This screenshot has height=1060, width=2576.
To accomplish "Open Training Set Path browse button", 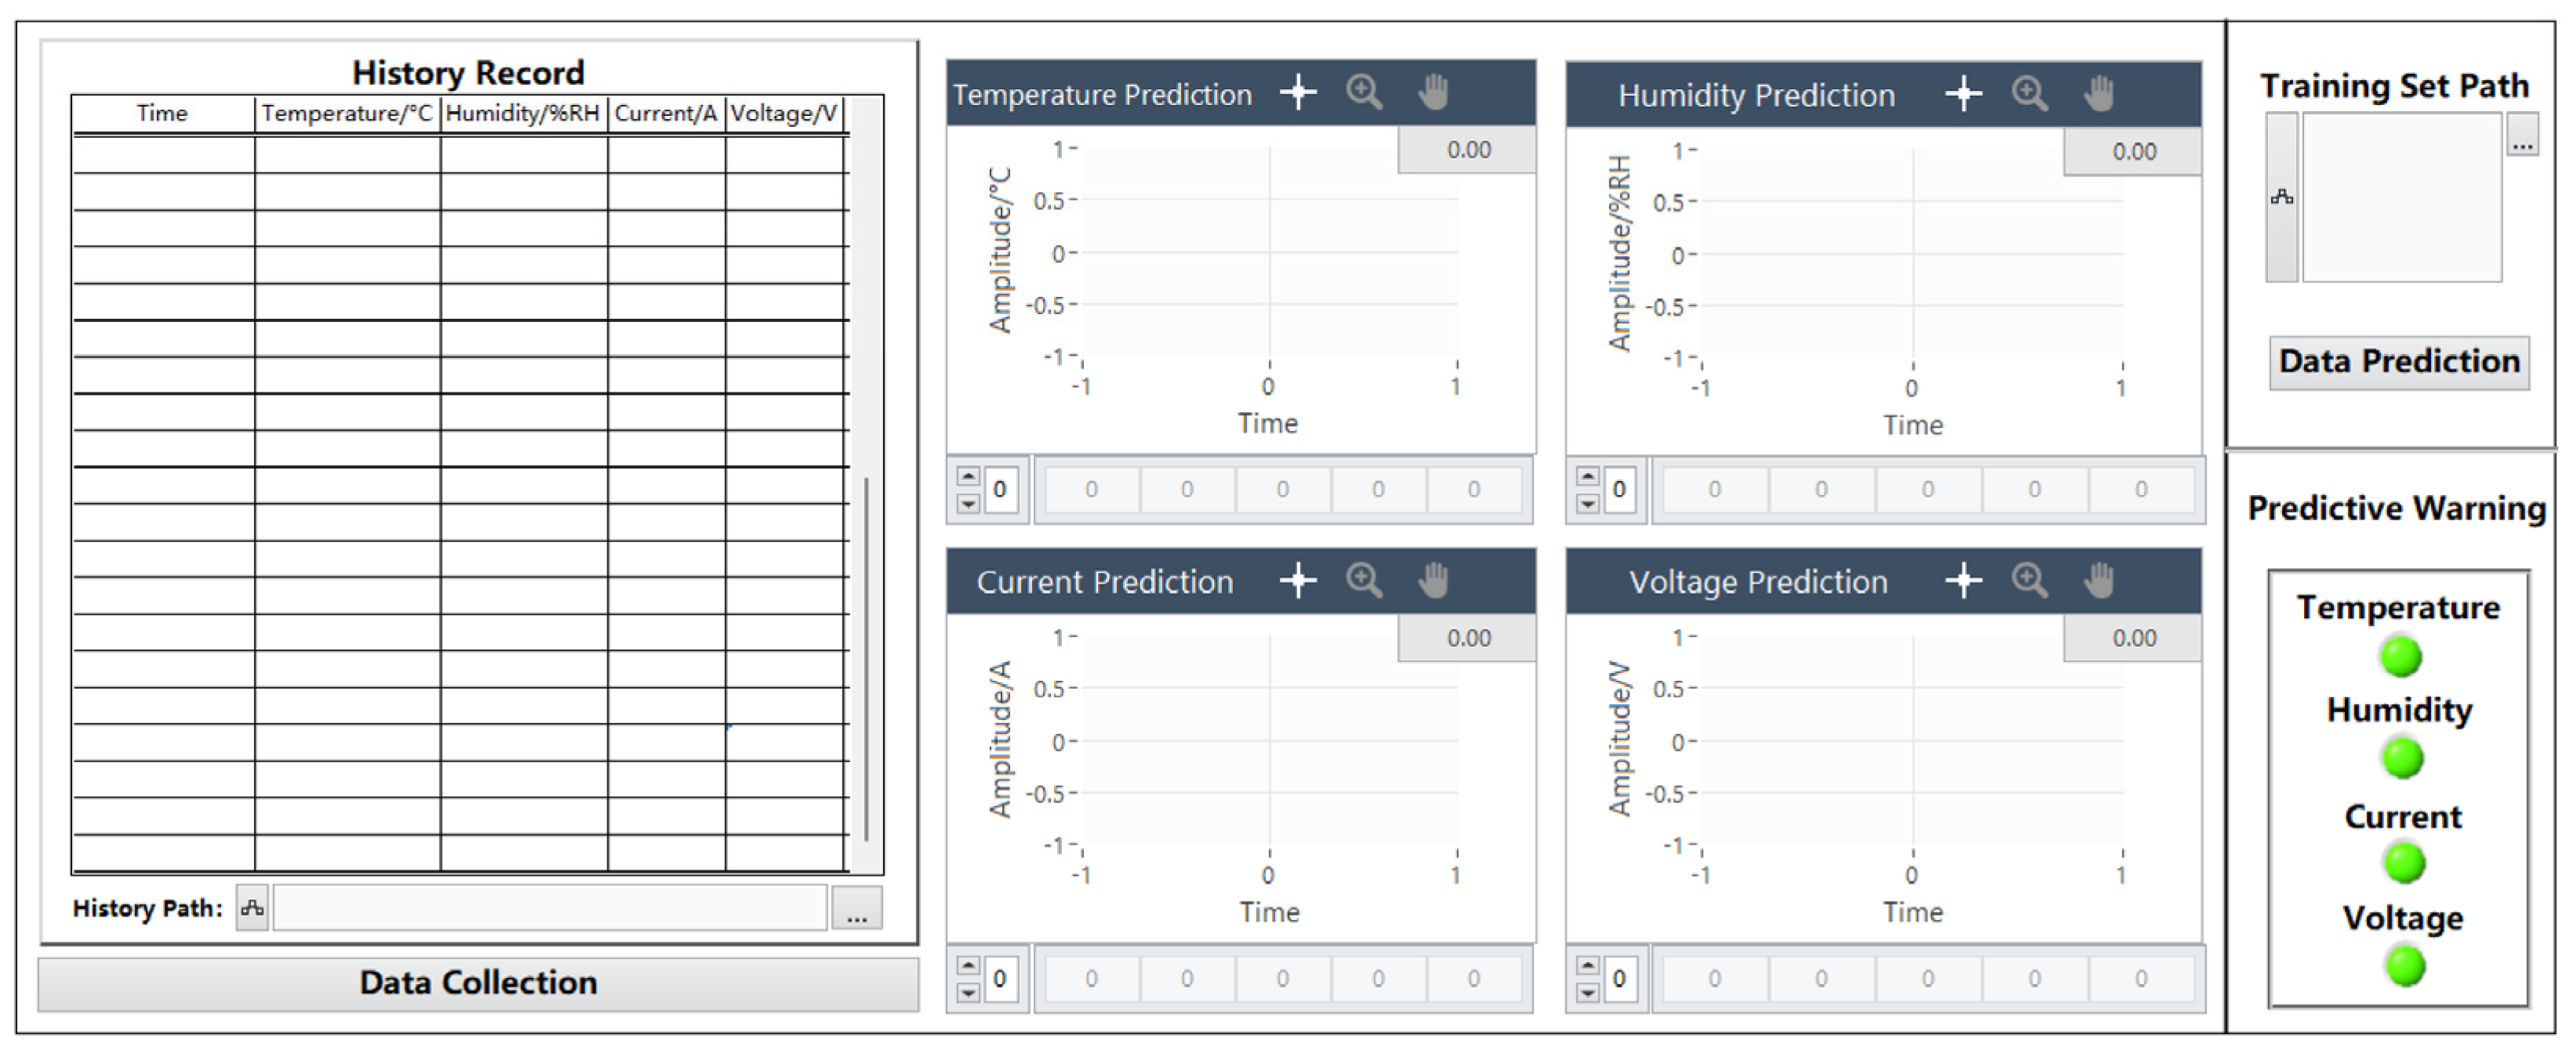I will 2522,135.
